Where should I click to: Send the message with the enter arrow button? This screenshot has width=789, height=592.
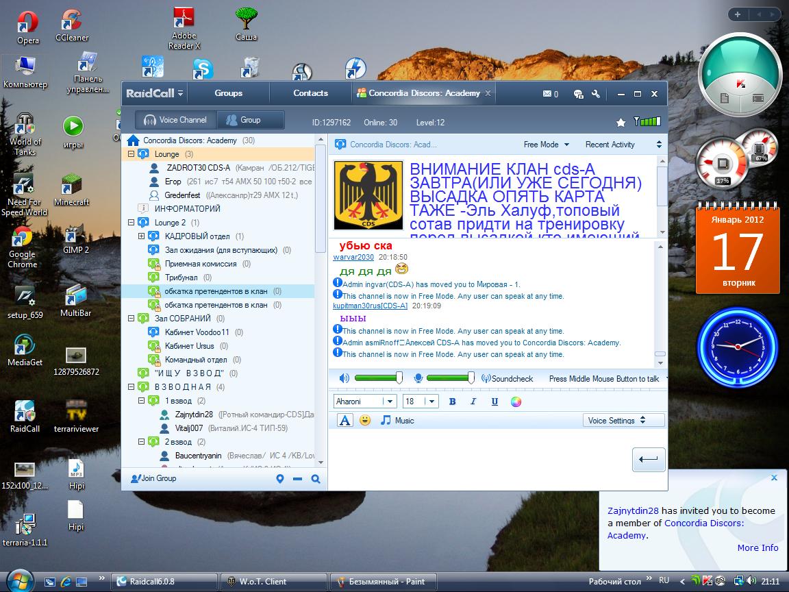(x=649, y=459)
